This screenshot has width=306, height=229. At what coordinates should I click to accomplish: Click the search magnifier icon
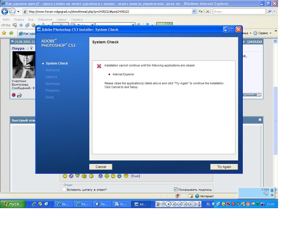click(x=270, y=11)
